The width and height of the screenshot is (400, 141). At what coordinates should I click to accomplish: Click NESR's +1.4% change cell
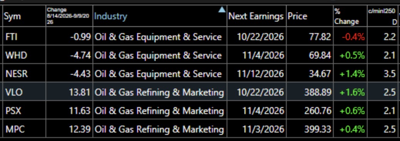350,74
